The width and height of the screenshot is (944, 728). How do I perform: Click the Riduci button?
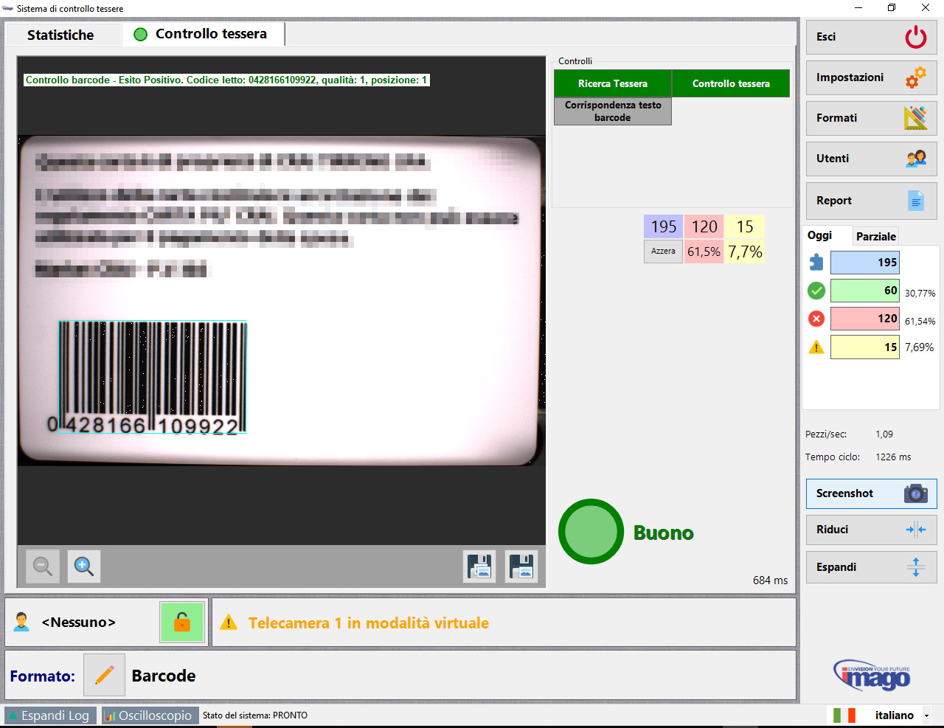coord(871,530)
